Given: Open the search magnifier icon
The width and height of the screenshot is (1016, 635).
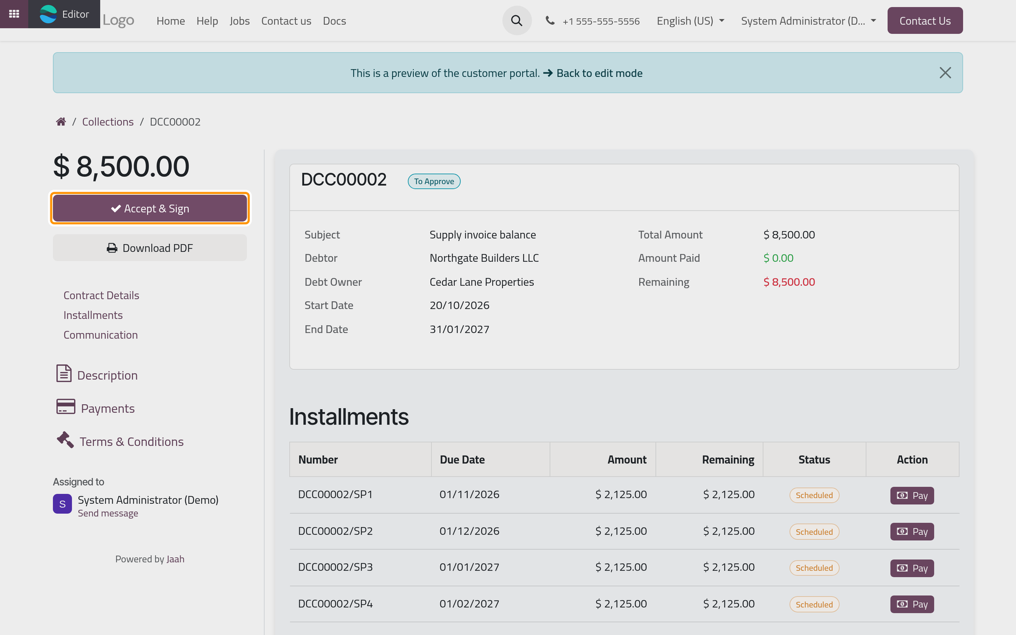Looking at the screenshot, I should pyautogui.click(x=517, y=21).
